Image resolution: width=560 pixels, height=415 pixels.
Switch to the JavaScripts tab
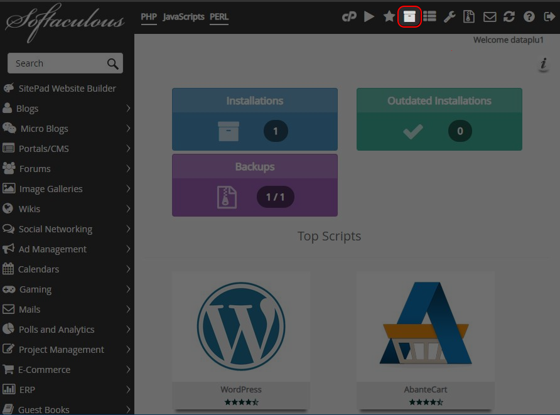183,17
